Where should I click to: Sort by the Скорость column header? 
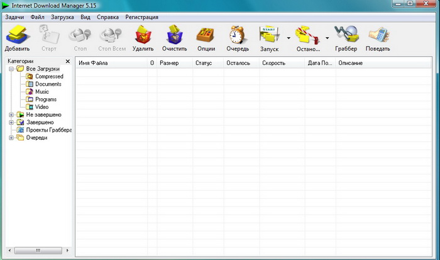click(282, 63)
